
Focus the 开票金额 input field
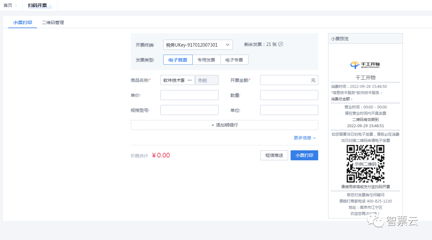[285, 80]
